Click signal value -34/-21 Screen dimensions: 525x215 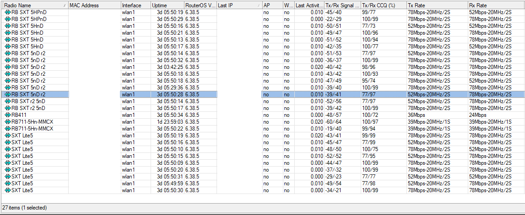pos(333,190)
